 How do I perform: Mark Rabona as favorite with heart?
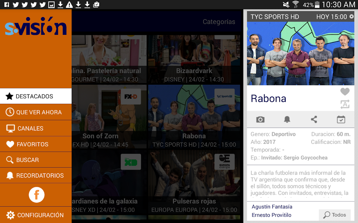[x=345, y=92]
